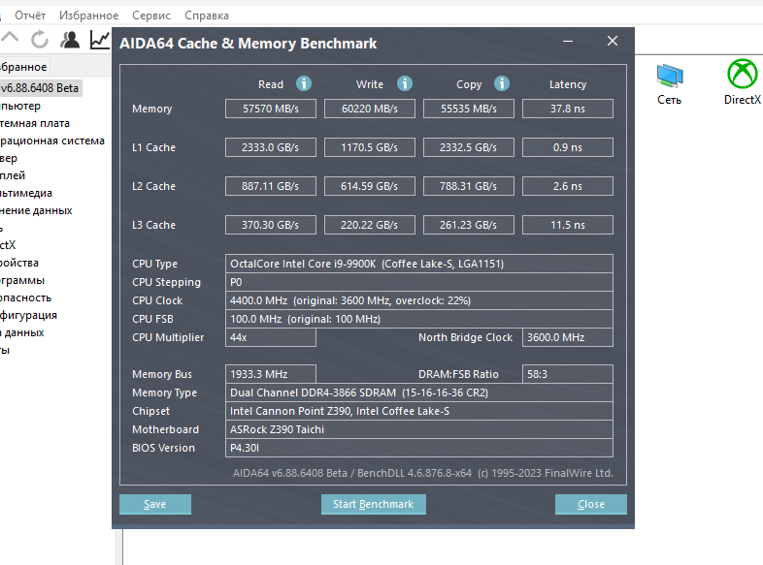Click the North Bridge Clock 3600.0 MHz

click(x=568, y=337)
